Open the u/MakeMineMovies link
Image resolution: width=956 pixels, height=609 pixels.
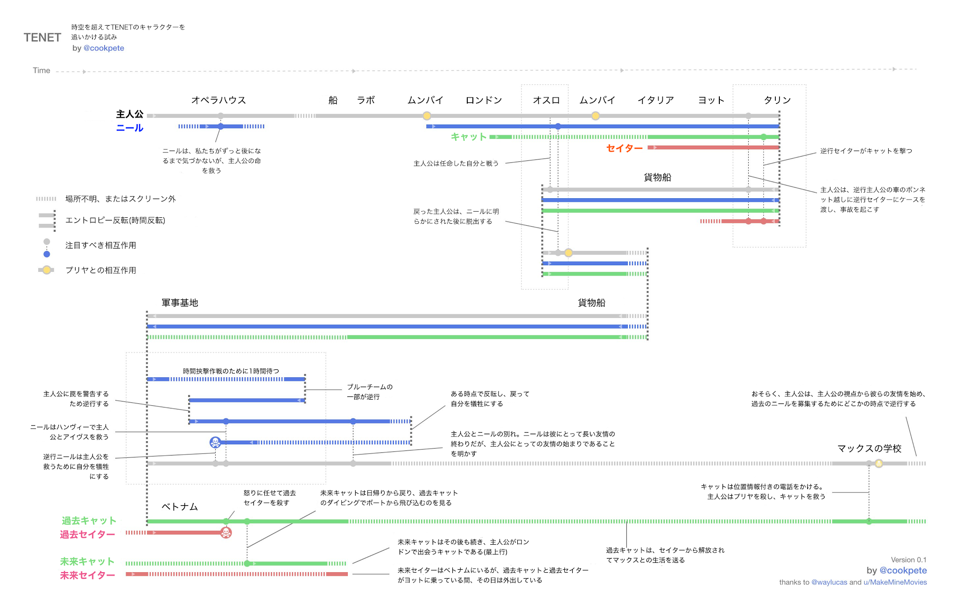tap(895, 582)
